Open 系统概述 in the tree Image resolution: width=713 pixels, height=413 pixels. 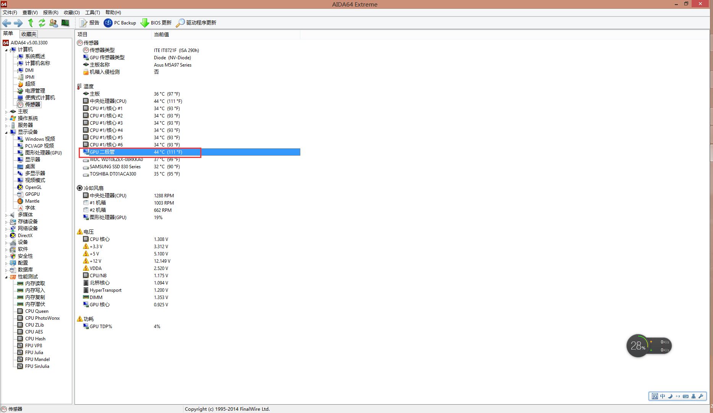pos(35,57)
